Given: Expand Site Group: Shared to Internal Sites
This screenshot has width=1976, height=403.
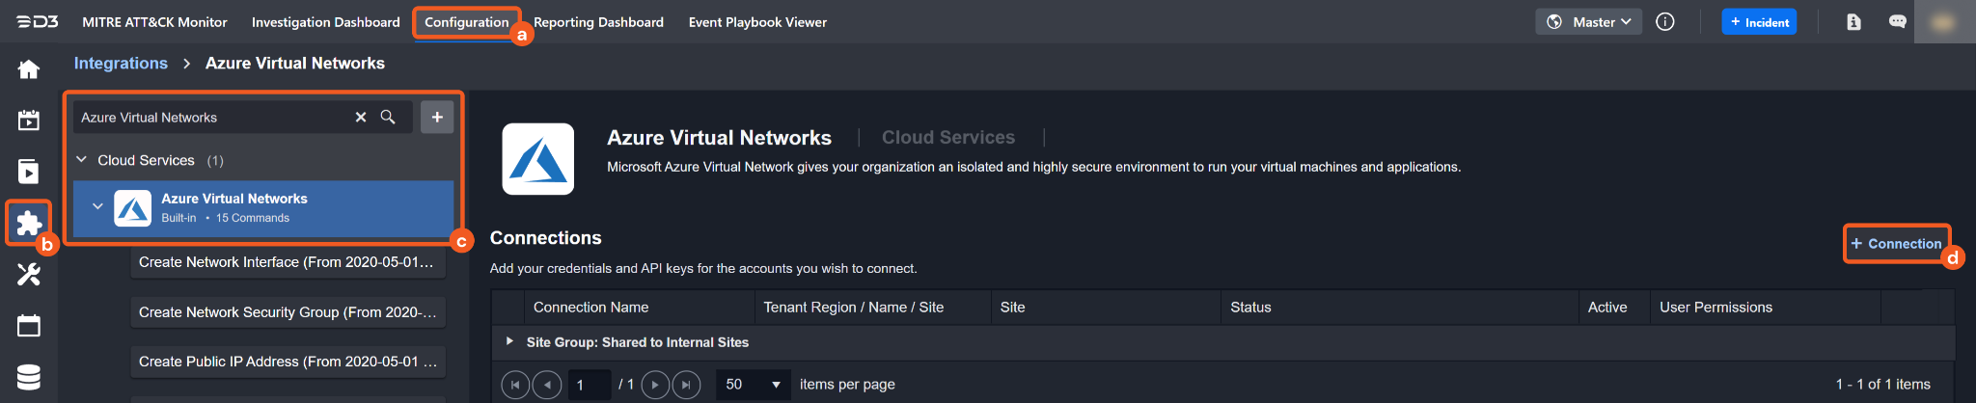Looking at the screenshot, I should click(x=509, y=341).
